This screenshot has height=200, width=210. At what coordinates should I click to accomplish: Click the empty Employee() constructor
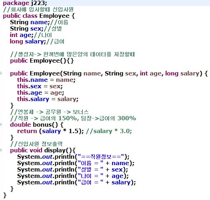[42, 61]
